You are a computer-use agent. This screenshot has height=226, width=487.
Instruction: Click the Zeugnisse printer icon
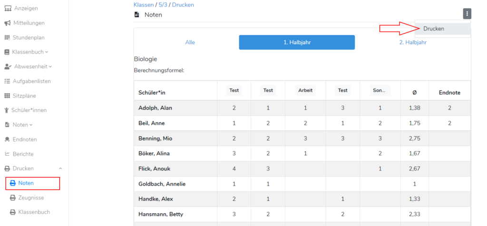click(13, 198)
